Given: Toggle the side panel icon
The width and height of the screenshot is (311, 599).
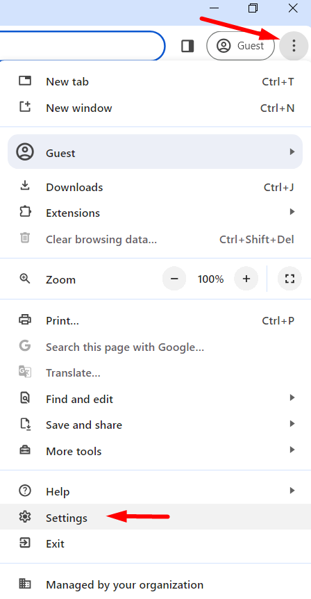Looking at the screenshot, I should click(187, 46).
